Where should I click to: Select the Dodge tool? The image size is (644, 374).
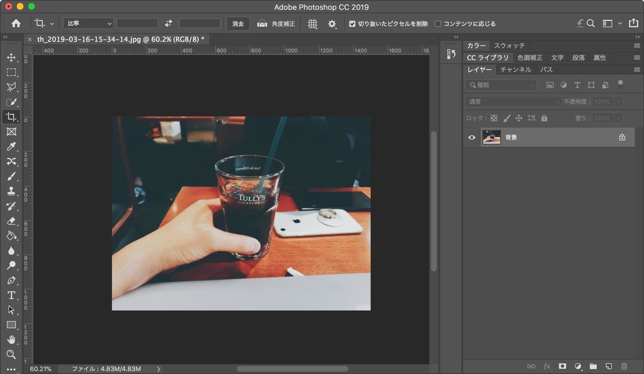pyautogui.click(x=11, y=265)
